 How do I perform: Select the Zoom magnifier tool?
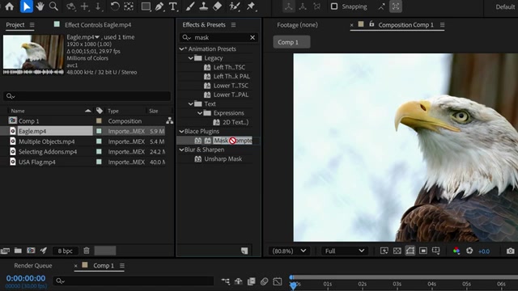tap(53, 6)
